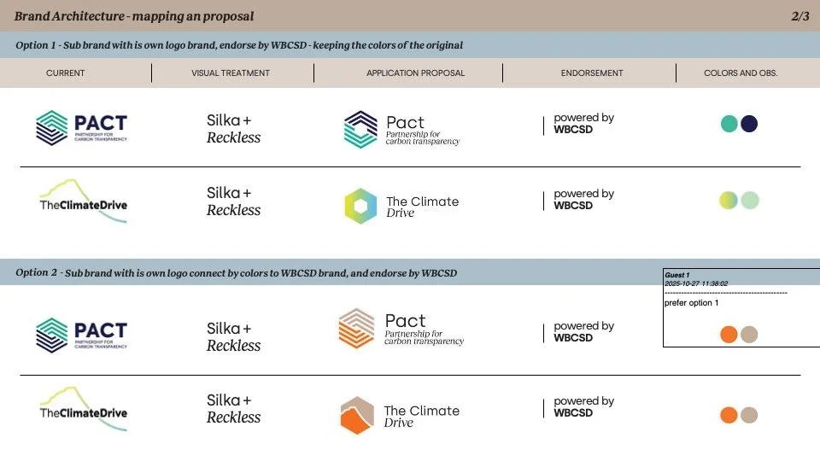Click the Option 2 section heading

(236, 273)
